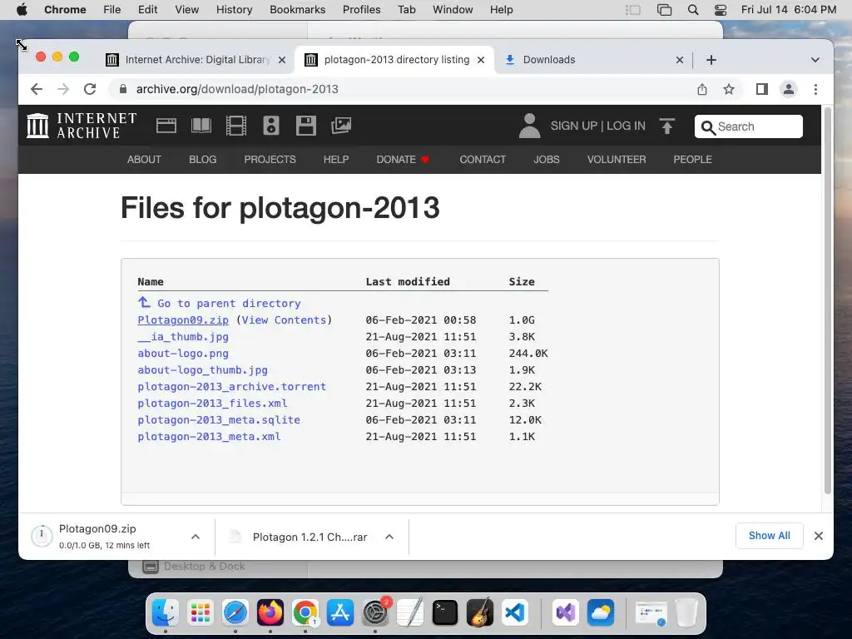The width and height of the screenshot is (852, 639).
Task: Open the DONATE nav item
Action: tap(403, 159)
